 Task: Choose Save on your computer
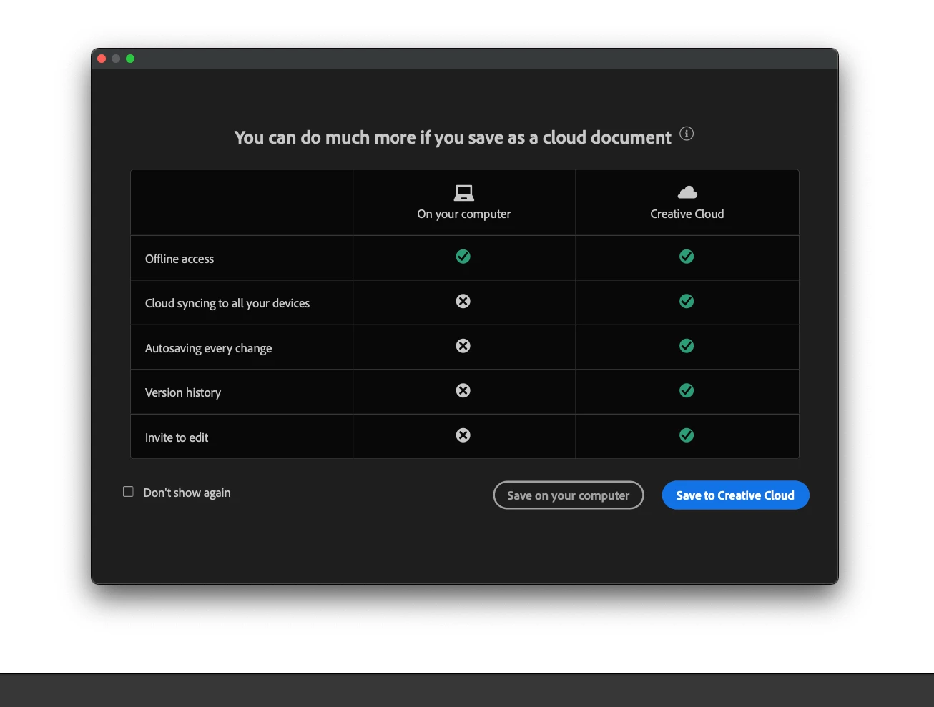tap(569, 495)
